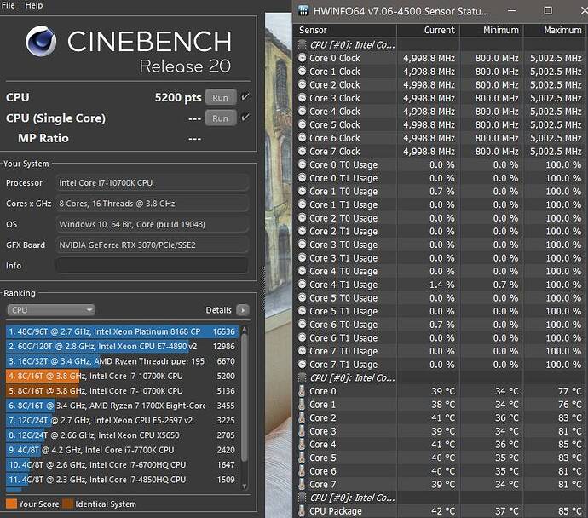Viewport: 588px width, 518px height.
Task: Click the Processor field Intel Core i7-10700K
Action: click(x=152, y=183)
